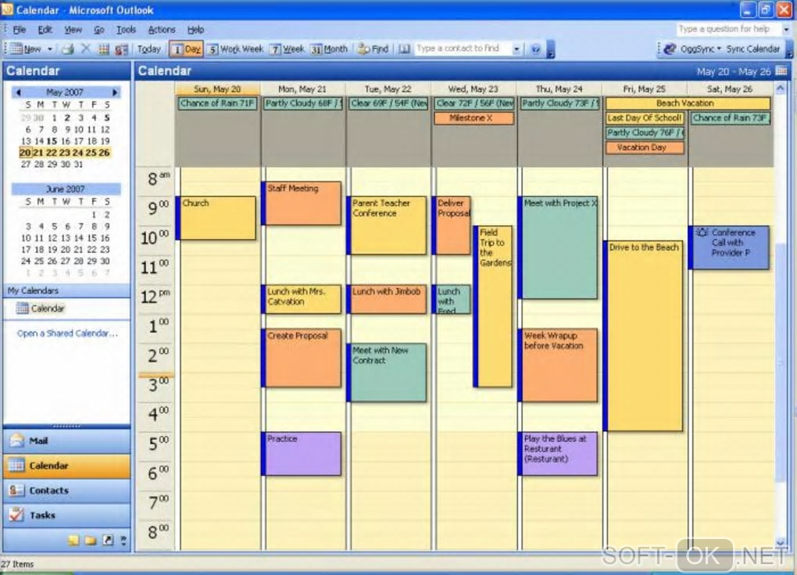Click the vertical calendar scrollbar thumb
The width and height of the screenshot is (797, 575).
(x=781, y=362)
